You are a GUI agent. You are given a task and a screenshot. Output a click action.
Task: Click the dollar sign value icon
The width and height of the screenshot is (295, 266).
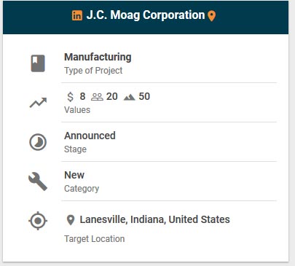[x=70, y=97]
